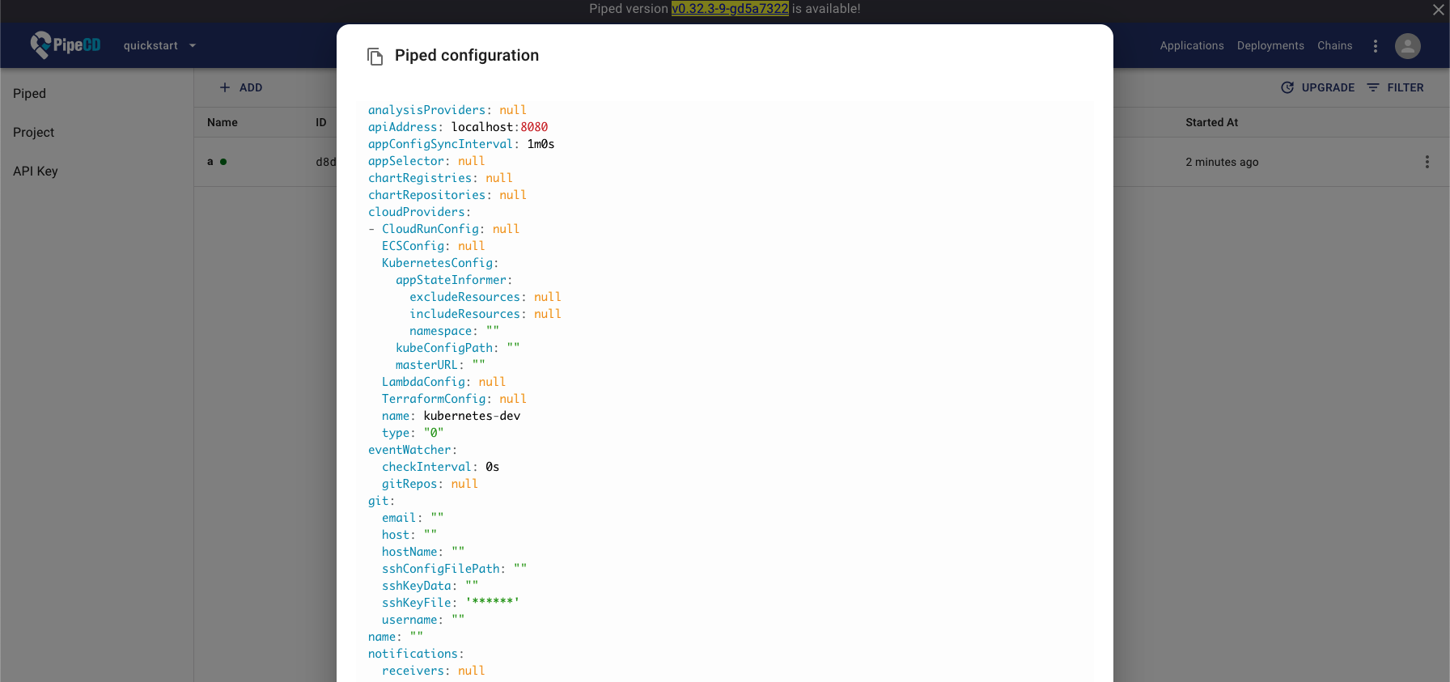
Task: Go to Deployments page
Action: click(1270, 45)
